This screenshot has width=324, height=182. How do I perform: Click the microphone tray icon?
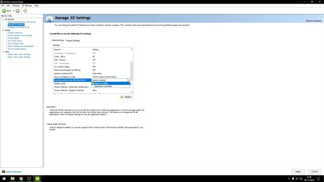[293, 178]
